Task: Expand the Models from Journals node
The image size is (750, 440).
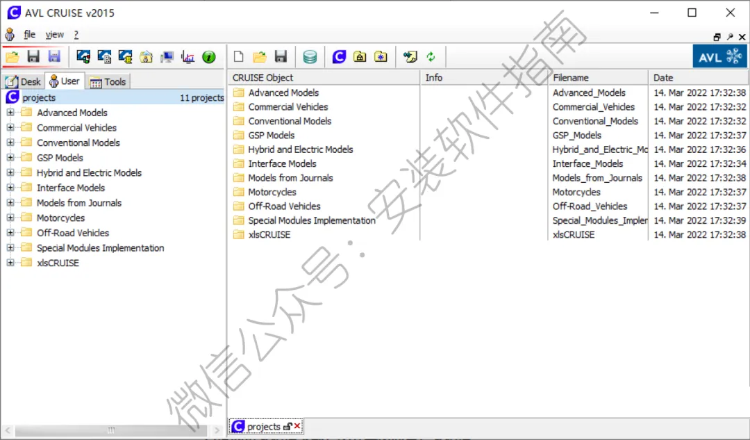Action: (x=10, y=202)
